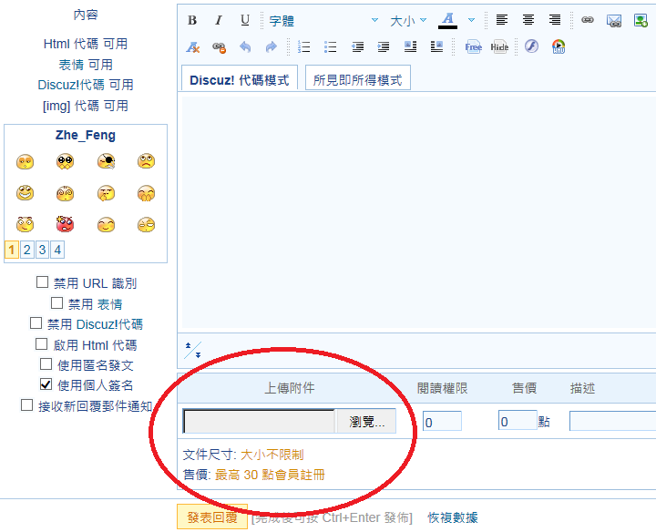Click the 恢復數據 link
Viewport: 656px width, 532px height.
pyautogui.click(x=453, y=517)
